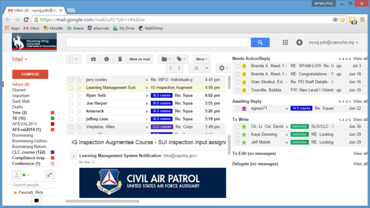Open the CLC course (122) label
The image size is (370, 208).
pos(29,152)
